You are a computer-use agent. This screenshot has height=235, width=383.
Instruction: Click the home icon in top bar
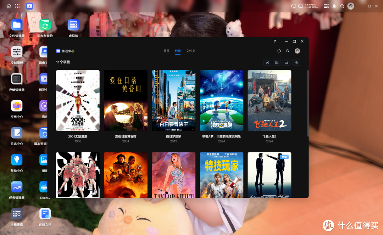click(x=9, y=6)
